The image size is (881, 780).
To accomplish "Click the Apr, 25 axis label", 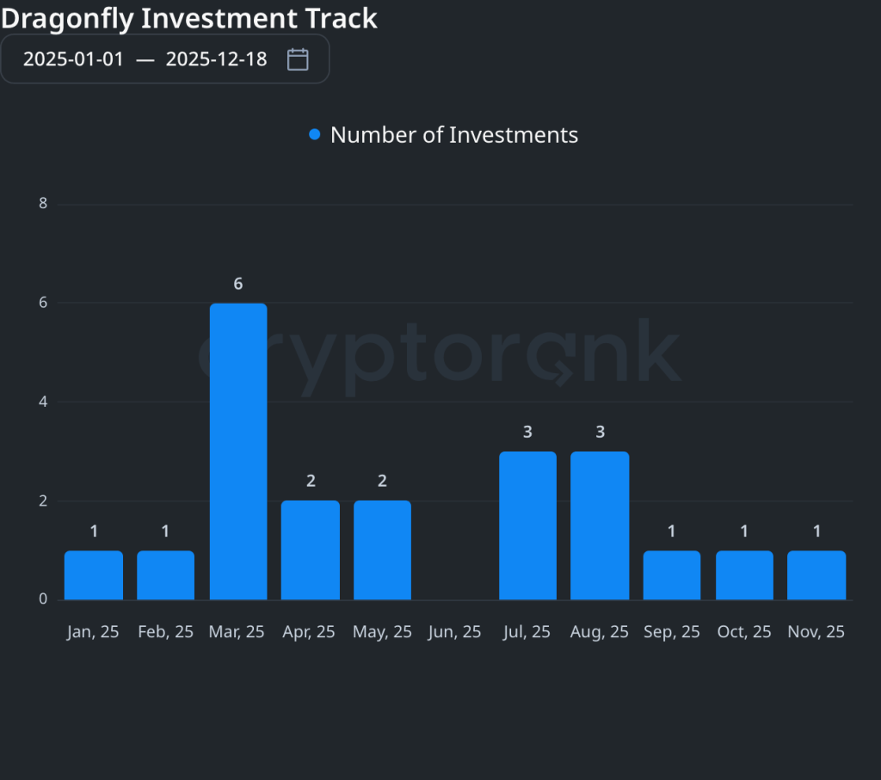I will tap(308, 631).
